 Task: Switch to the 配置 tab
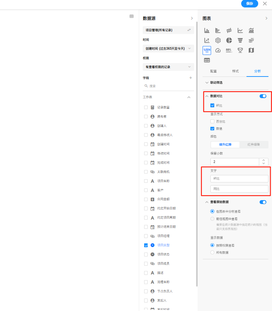[213, 71]
